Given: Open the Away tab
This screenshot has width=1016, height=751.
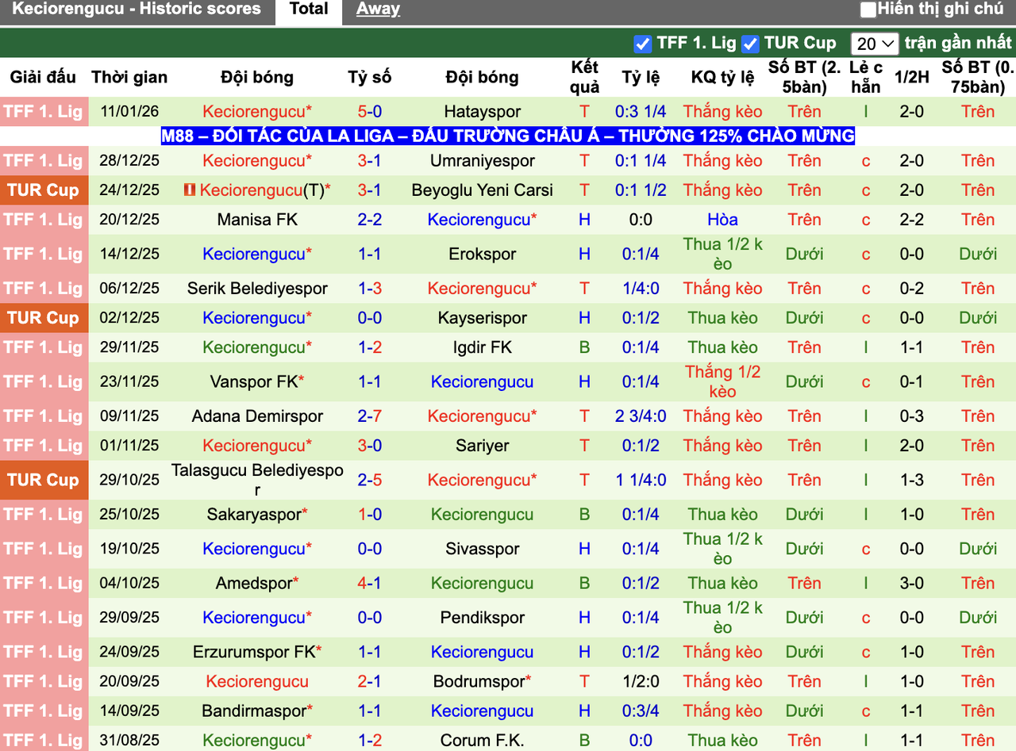Looking at the screenshot, I should [x=378, y=10].
